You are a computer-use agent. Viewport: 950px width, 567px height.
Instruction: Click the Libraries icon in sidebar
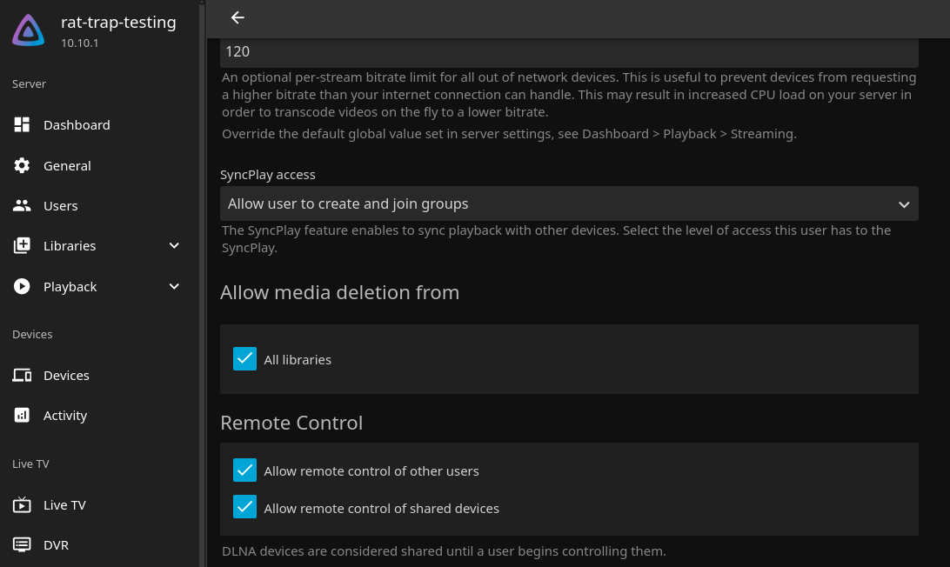pyautogui.click(x=23, y=245)
